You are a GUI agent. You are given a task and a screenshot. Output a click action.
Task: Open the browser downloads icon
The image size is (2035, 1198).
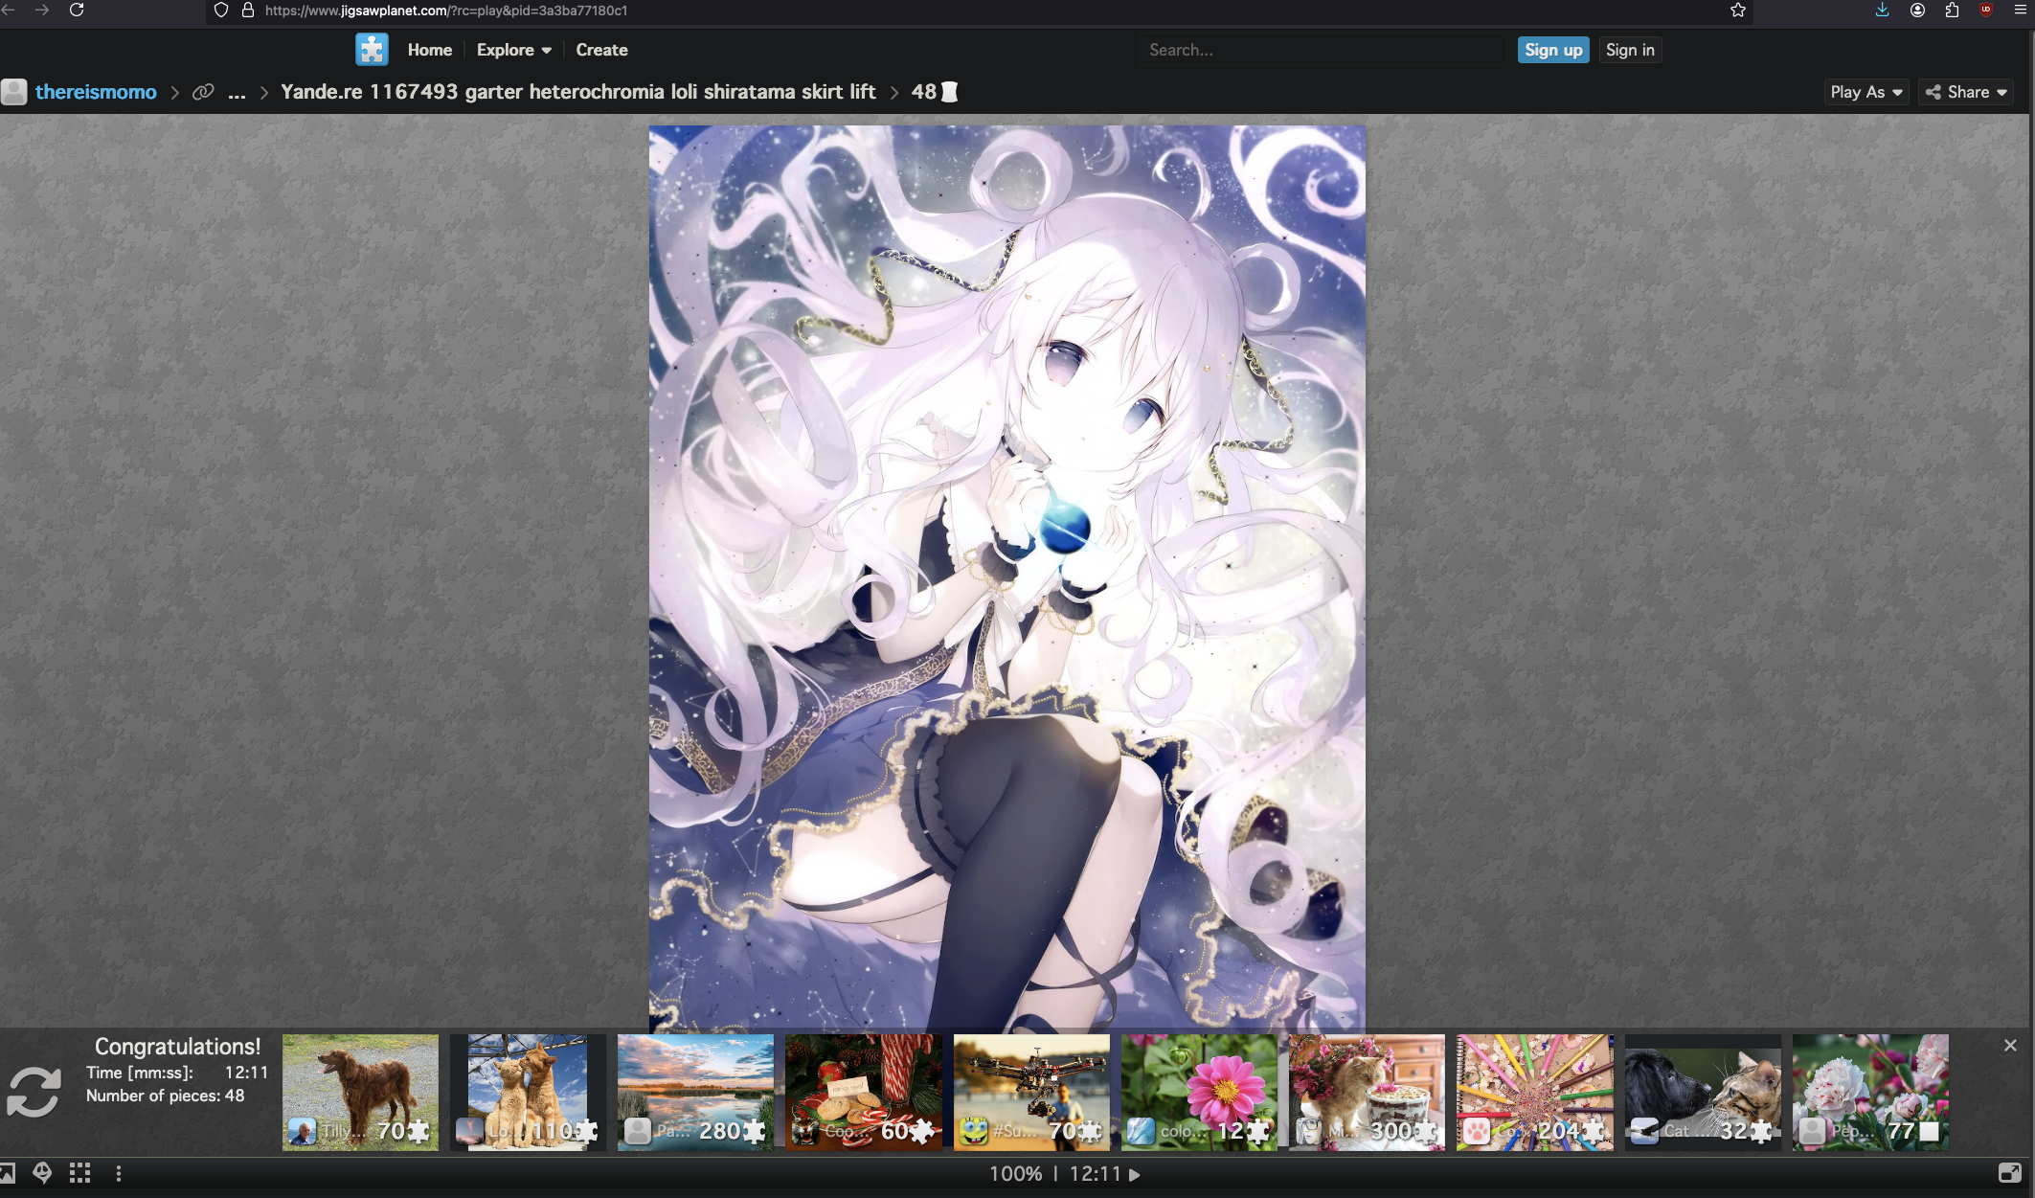point(1882,11)
